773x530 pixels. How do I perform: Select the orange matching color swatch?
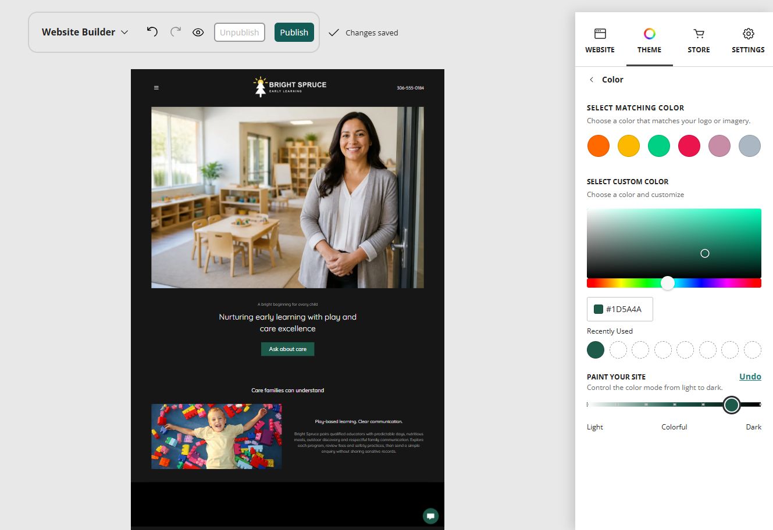click(598, 146)
